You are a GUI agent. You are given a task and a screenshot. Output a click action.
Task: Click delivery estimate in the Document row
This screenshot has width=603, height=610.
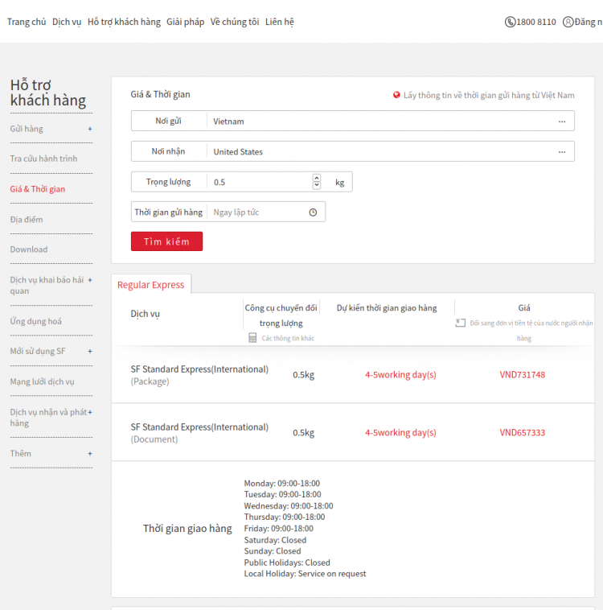pos(400,433)
